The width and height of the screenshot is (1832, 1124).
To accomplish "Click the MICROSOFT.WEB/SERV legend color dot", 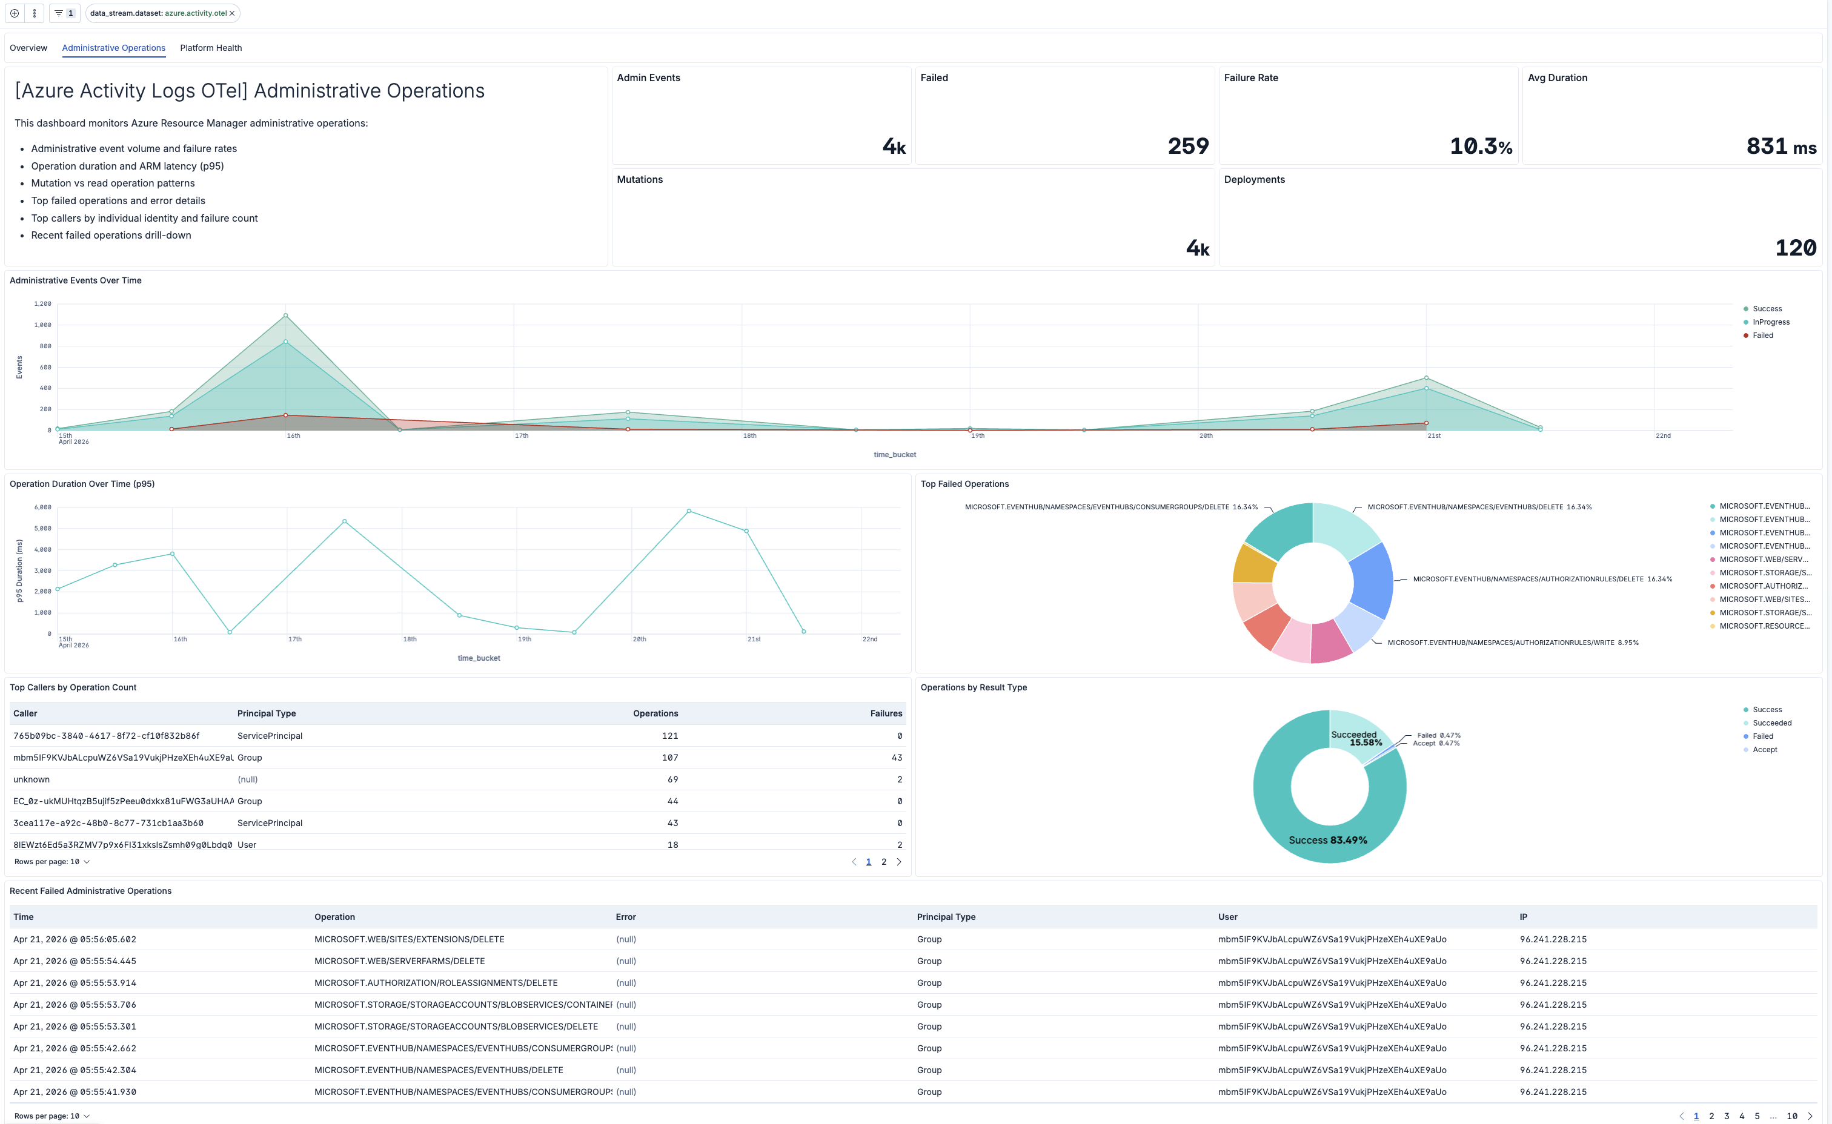I will [x=1714, y=559].
